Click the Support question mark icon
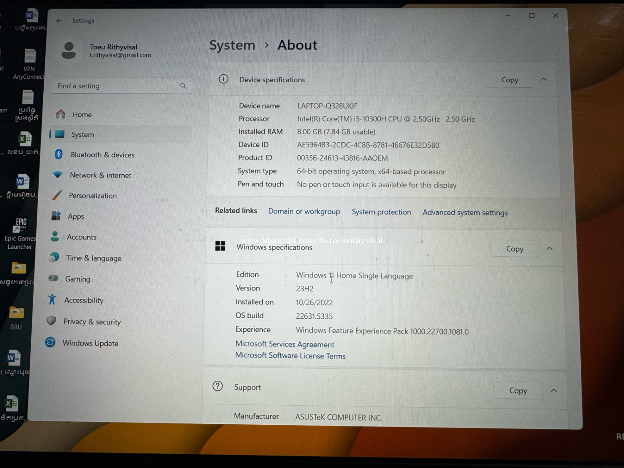The height and width of the screenshot is (468, 624). coord(218,386)
